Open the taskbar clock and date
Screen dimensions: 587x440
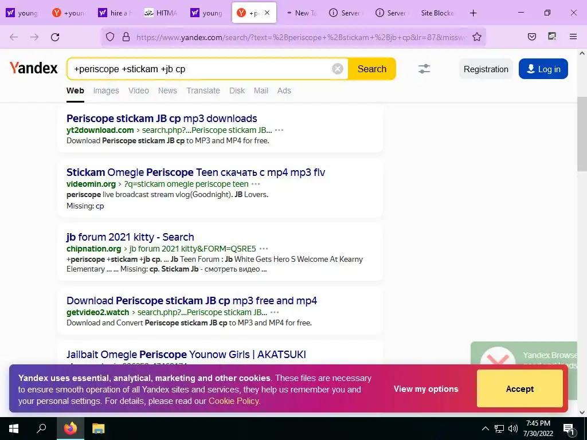(538, 429)
